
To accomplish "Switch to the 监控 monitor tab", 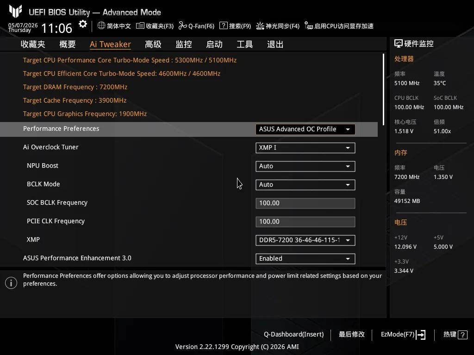I will [x=184, y=44].
